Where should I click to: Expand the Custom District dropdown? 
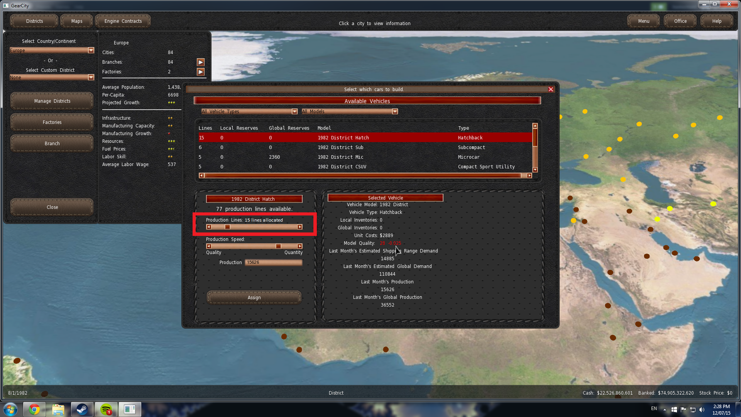tap(91, 77)
